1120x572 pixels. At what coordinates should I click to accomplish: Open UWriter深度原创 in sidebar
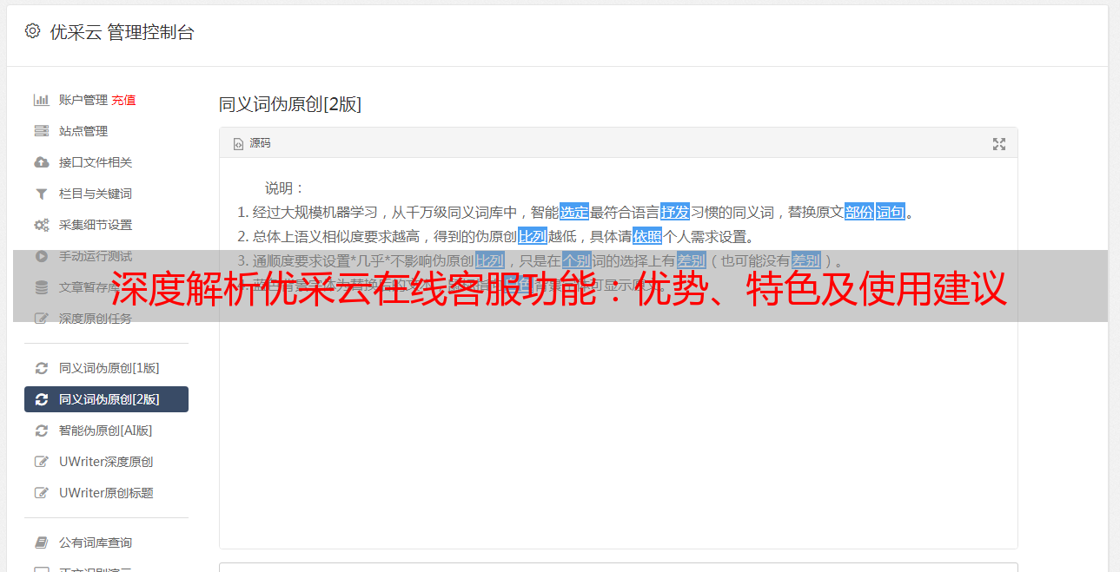tap(106, 462)
